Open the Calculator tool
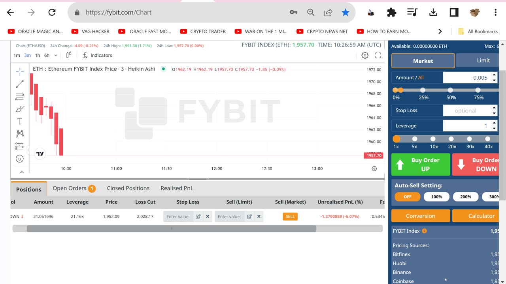Viewport: 506px width, 284px height. tap(476, 216)
